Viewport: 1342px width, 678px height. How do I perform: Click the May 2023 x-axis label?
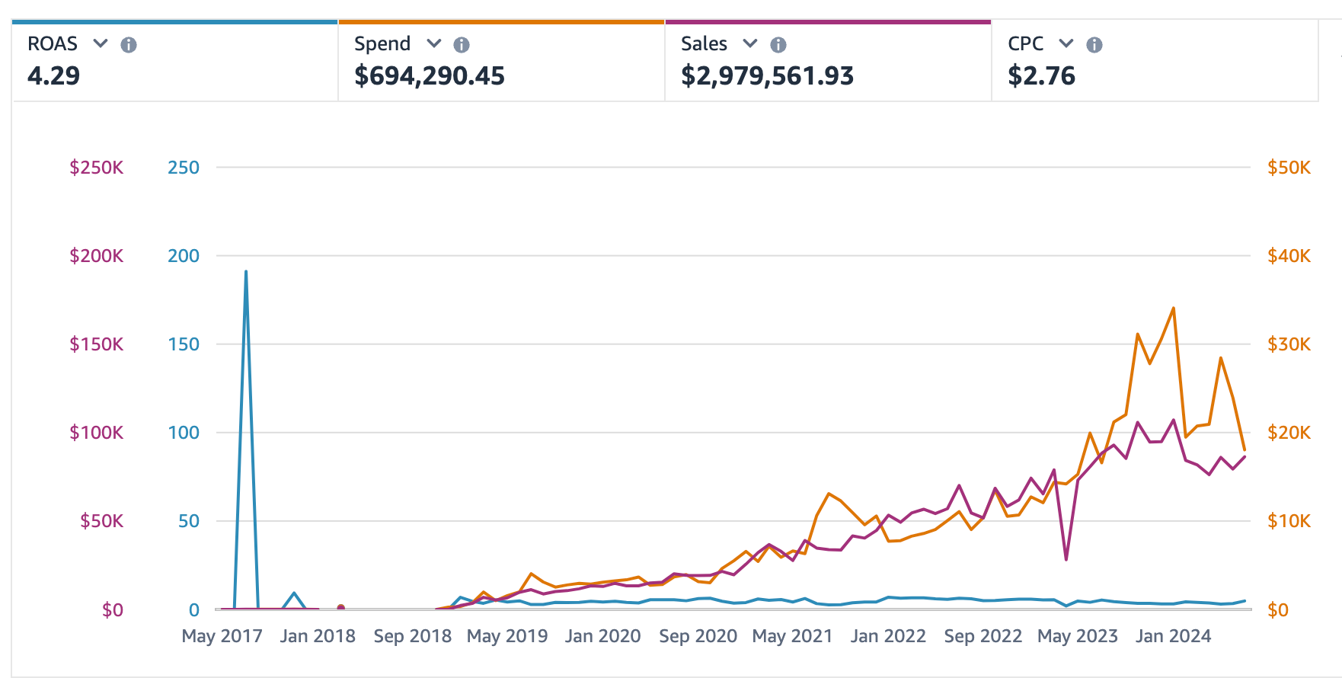(1078, 636)
